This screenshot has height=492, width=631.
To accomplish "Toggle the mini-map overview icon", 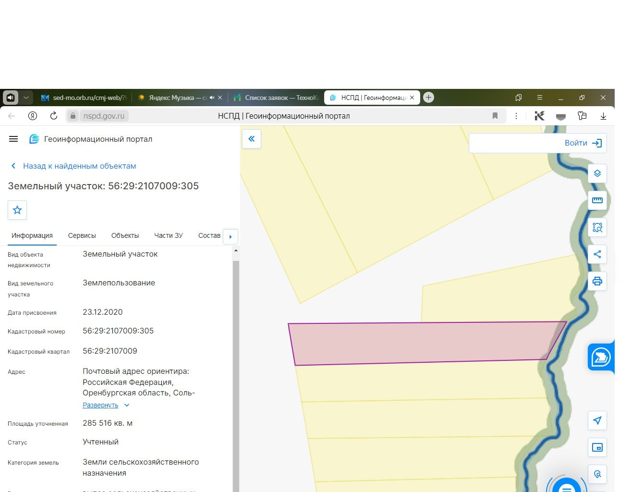I will (597, 447).
